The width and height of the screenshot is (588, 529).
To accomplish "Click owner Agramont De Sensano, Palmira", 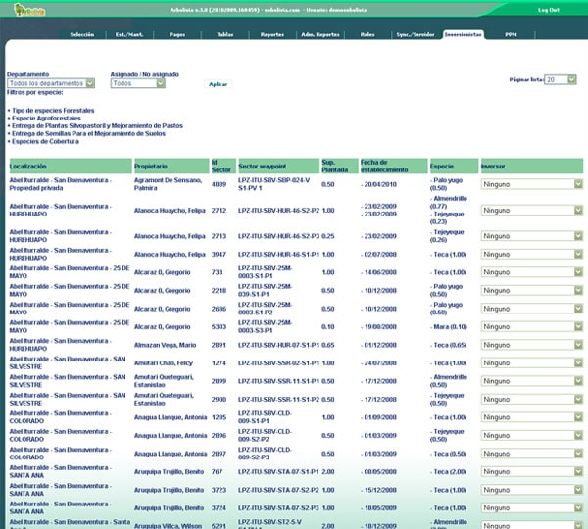I will coord(168,184).
